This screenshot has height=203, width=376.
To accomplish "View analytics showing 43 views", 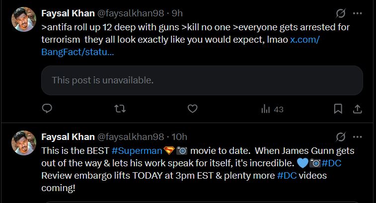I will [272, 109].
